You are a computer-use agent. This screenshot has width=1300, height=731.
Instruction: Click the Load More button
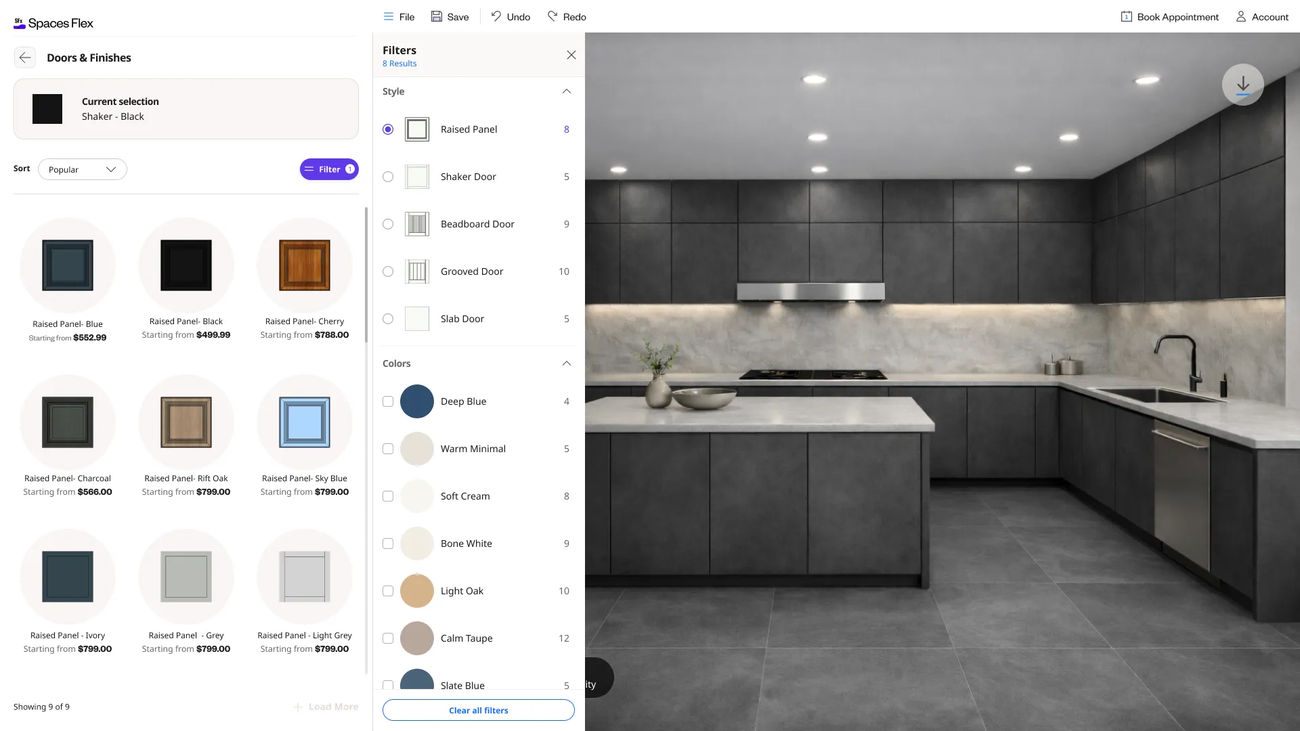(326, 707)
